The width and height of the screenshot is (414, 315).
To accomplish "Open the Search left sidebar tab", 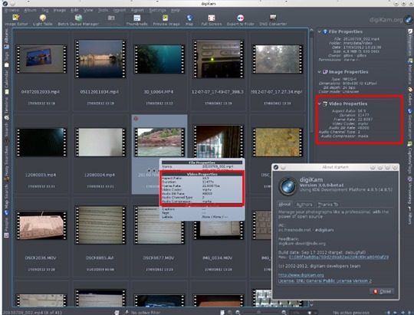I will coord(6,132).
